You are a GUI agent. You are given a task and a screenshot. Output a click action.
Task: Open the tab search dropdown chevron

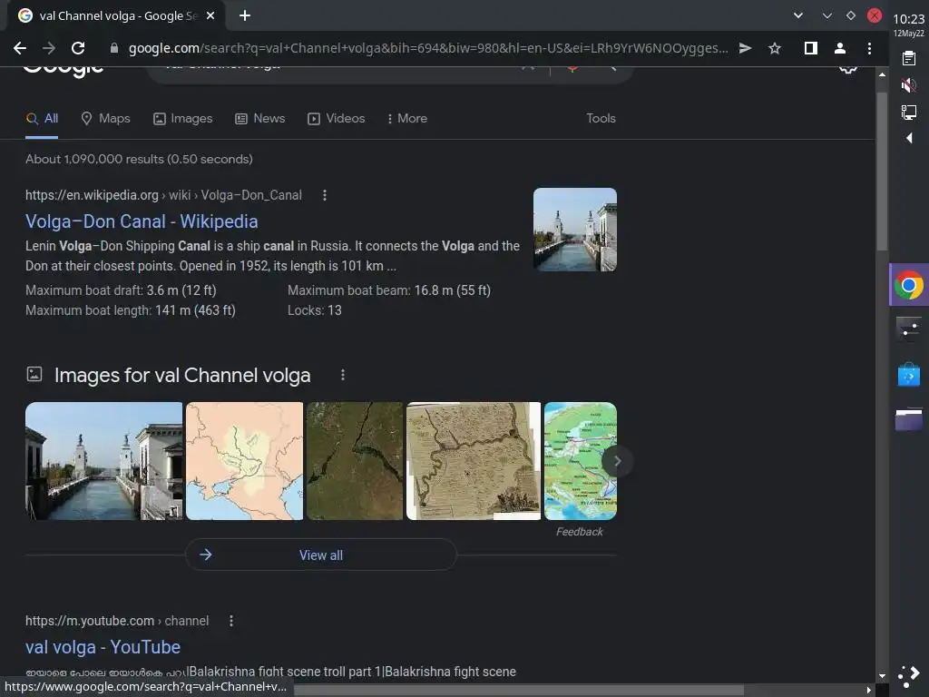pyautogui.click(x=798, y=15)
